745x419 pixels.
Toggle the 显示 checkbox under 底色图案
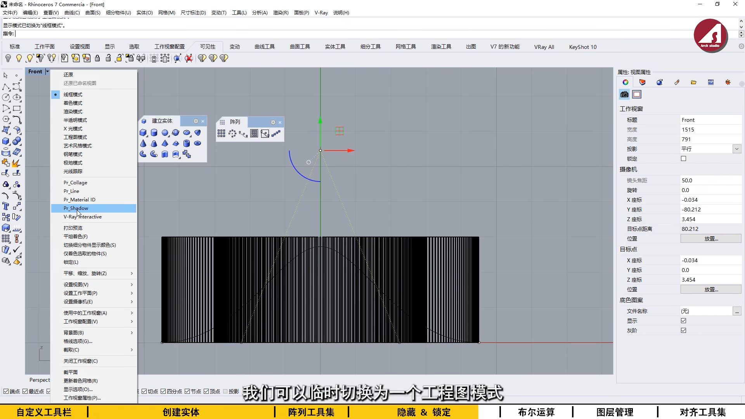pyautogui.click(x=684, y=321)
